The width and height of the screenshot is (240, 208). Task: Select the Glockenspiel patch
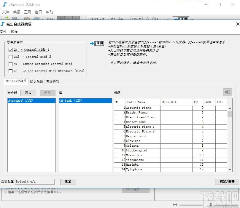pyautogui.click(x=171, y=151)
